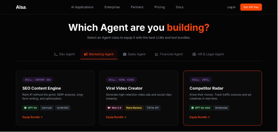The width and height of the screenshot is (278, 132).
Task: Select the Nano Banana tag
Action: pyautogui.click(x=134, y=108)
